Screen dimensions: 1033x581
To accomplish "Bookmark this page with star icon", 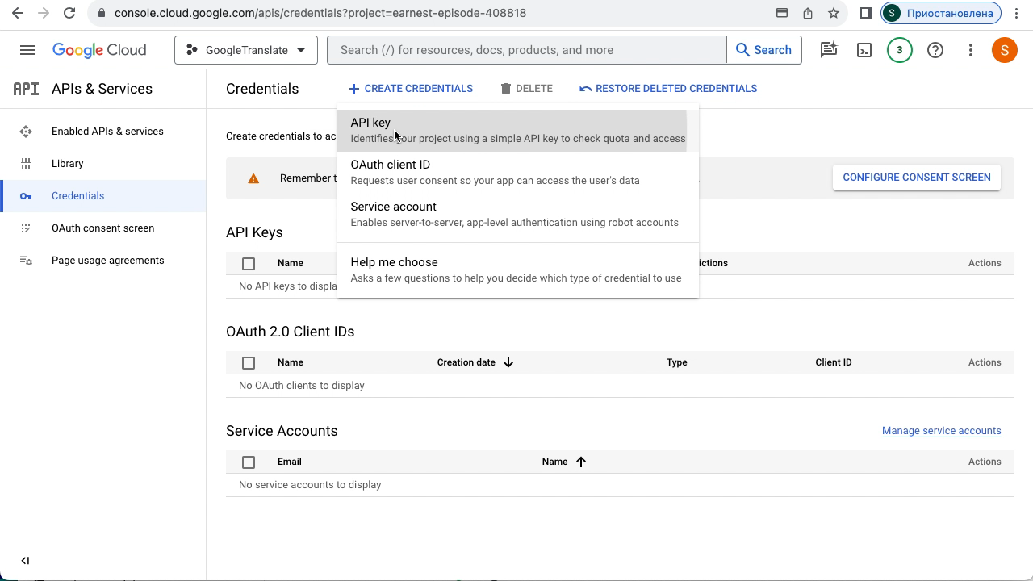I will tap(834, 13).
